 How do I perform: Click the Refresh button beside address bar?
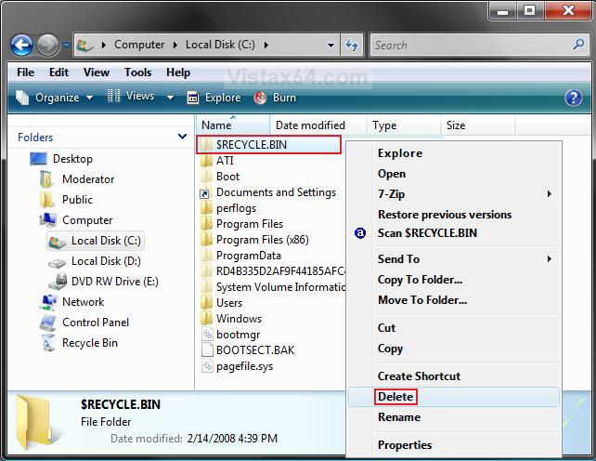(x=352, y=46)
